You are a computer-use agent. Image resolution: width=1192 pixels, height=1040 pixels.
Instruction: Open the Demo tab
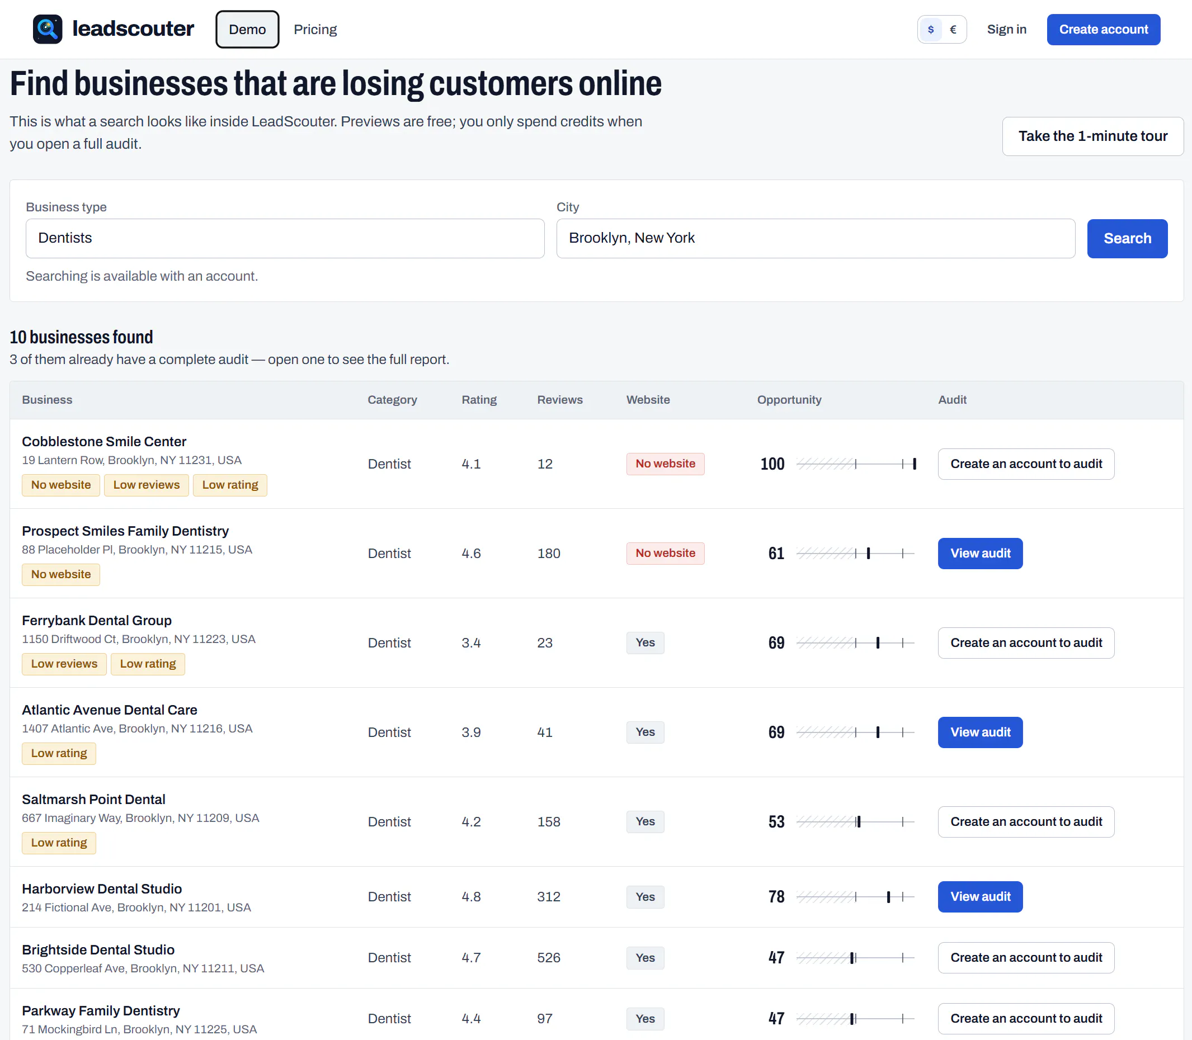247,29
